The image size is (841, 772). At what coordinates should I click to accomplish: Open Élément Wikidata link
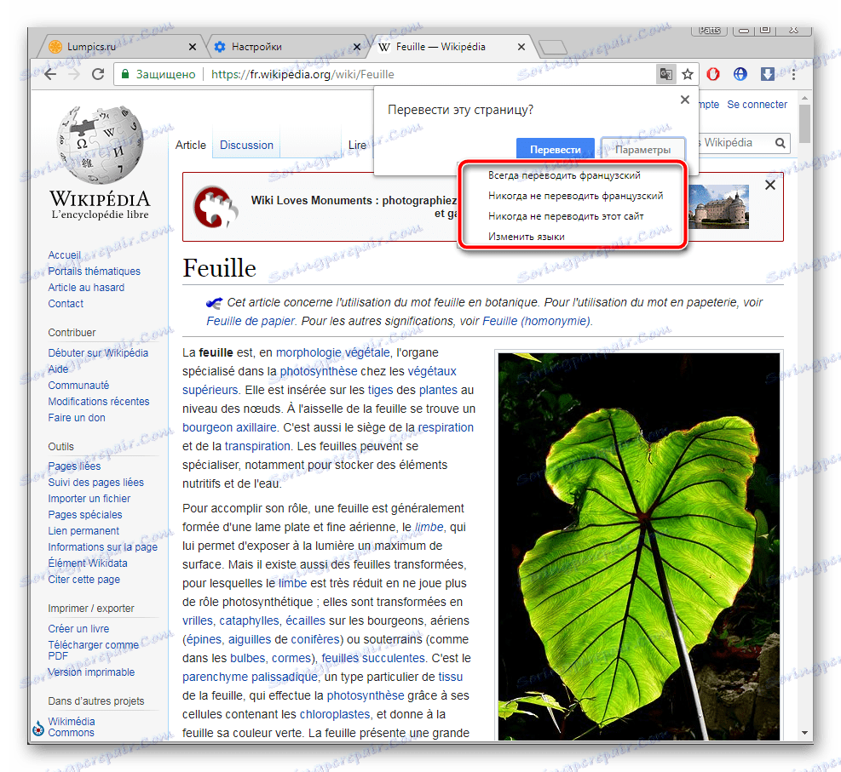[x=88, y=563]
